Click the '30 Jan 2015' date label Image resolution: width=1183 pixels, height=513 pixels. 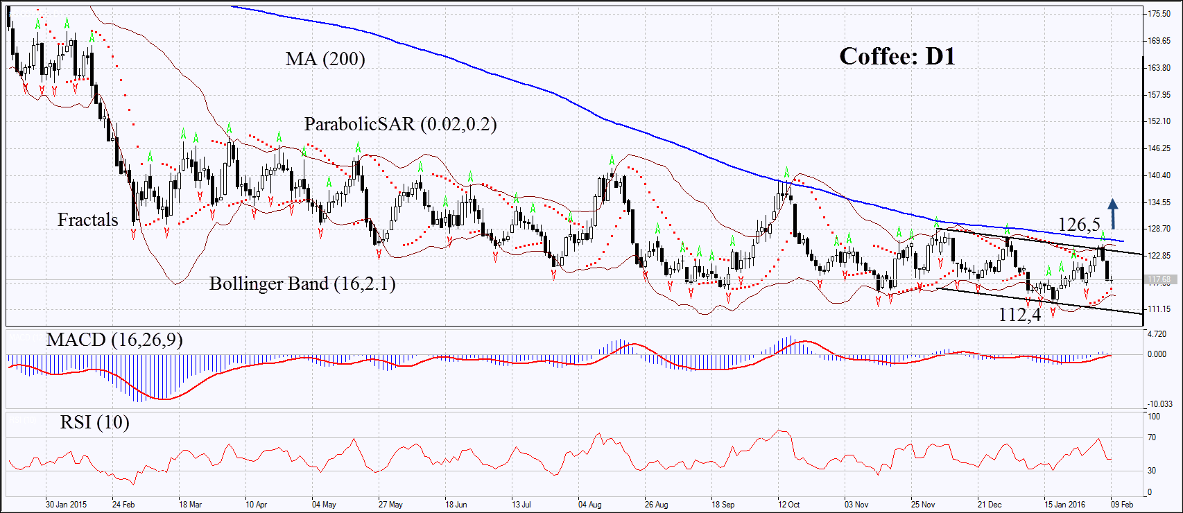(x=67, y=505)
